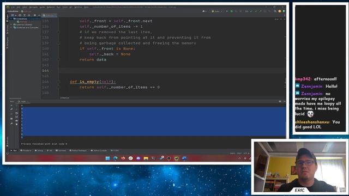Fold the is_empty method at line 146
The image size is (349, 196).
click(x=58, y=82)
